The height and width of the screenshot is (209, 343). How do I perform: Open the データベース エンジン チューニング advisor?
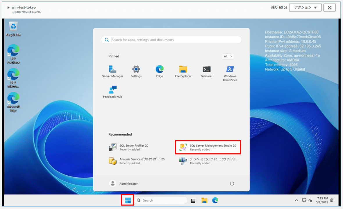tap(208, 161)
